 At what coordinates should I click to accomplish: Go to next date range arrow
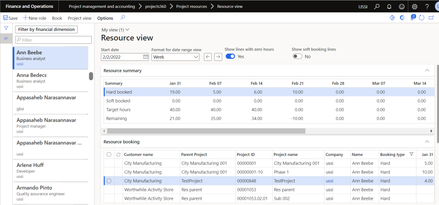point(218,57)
